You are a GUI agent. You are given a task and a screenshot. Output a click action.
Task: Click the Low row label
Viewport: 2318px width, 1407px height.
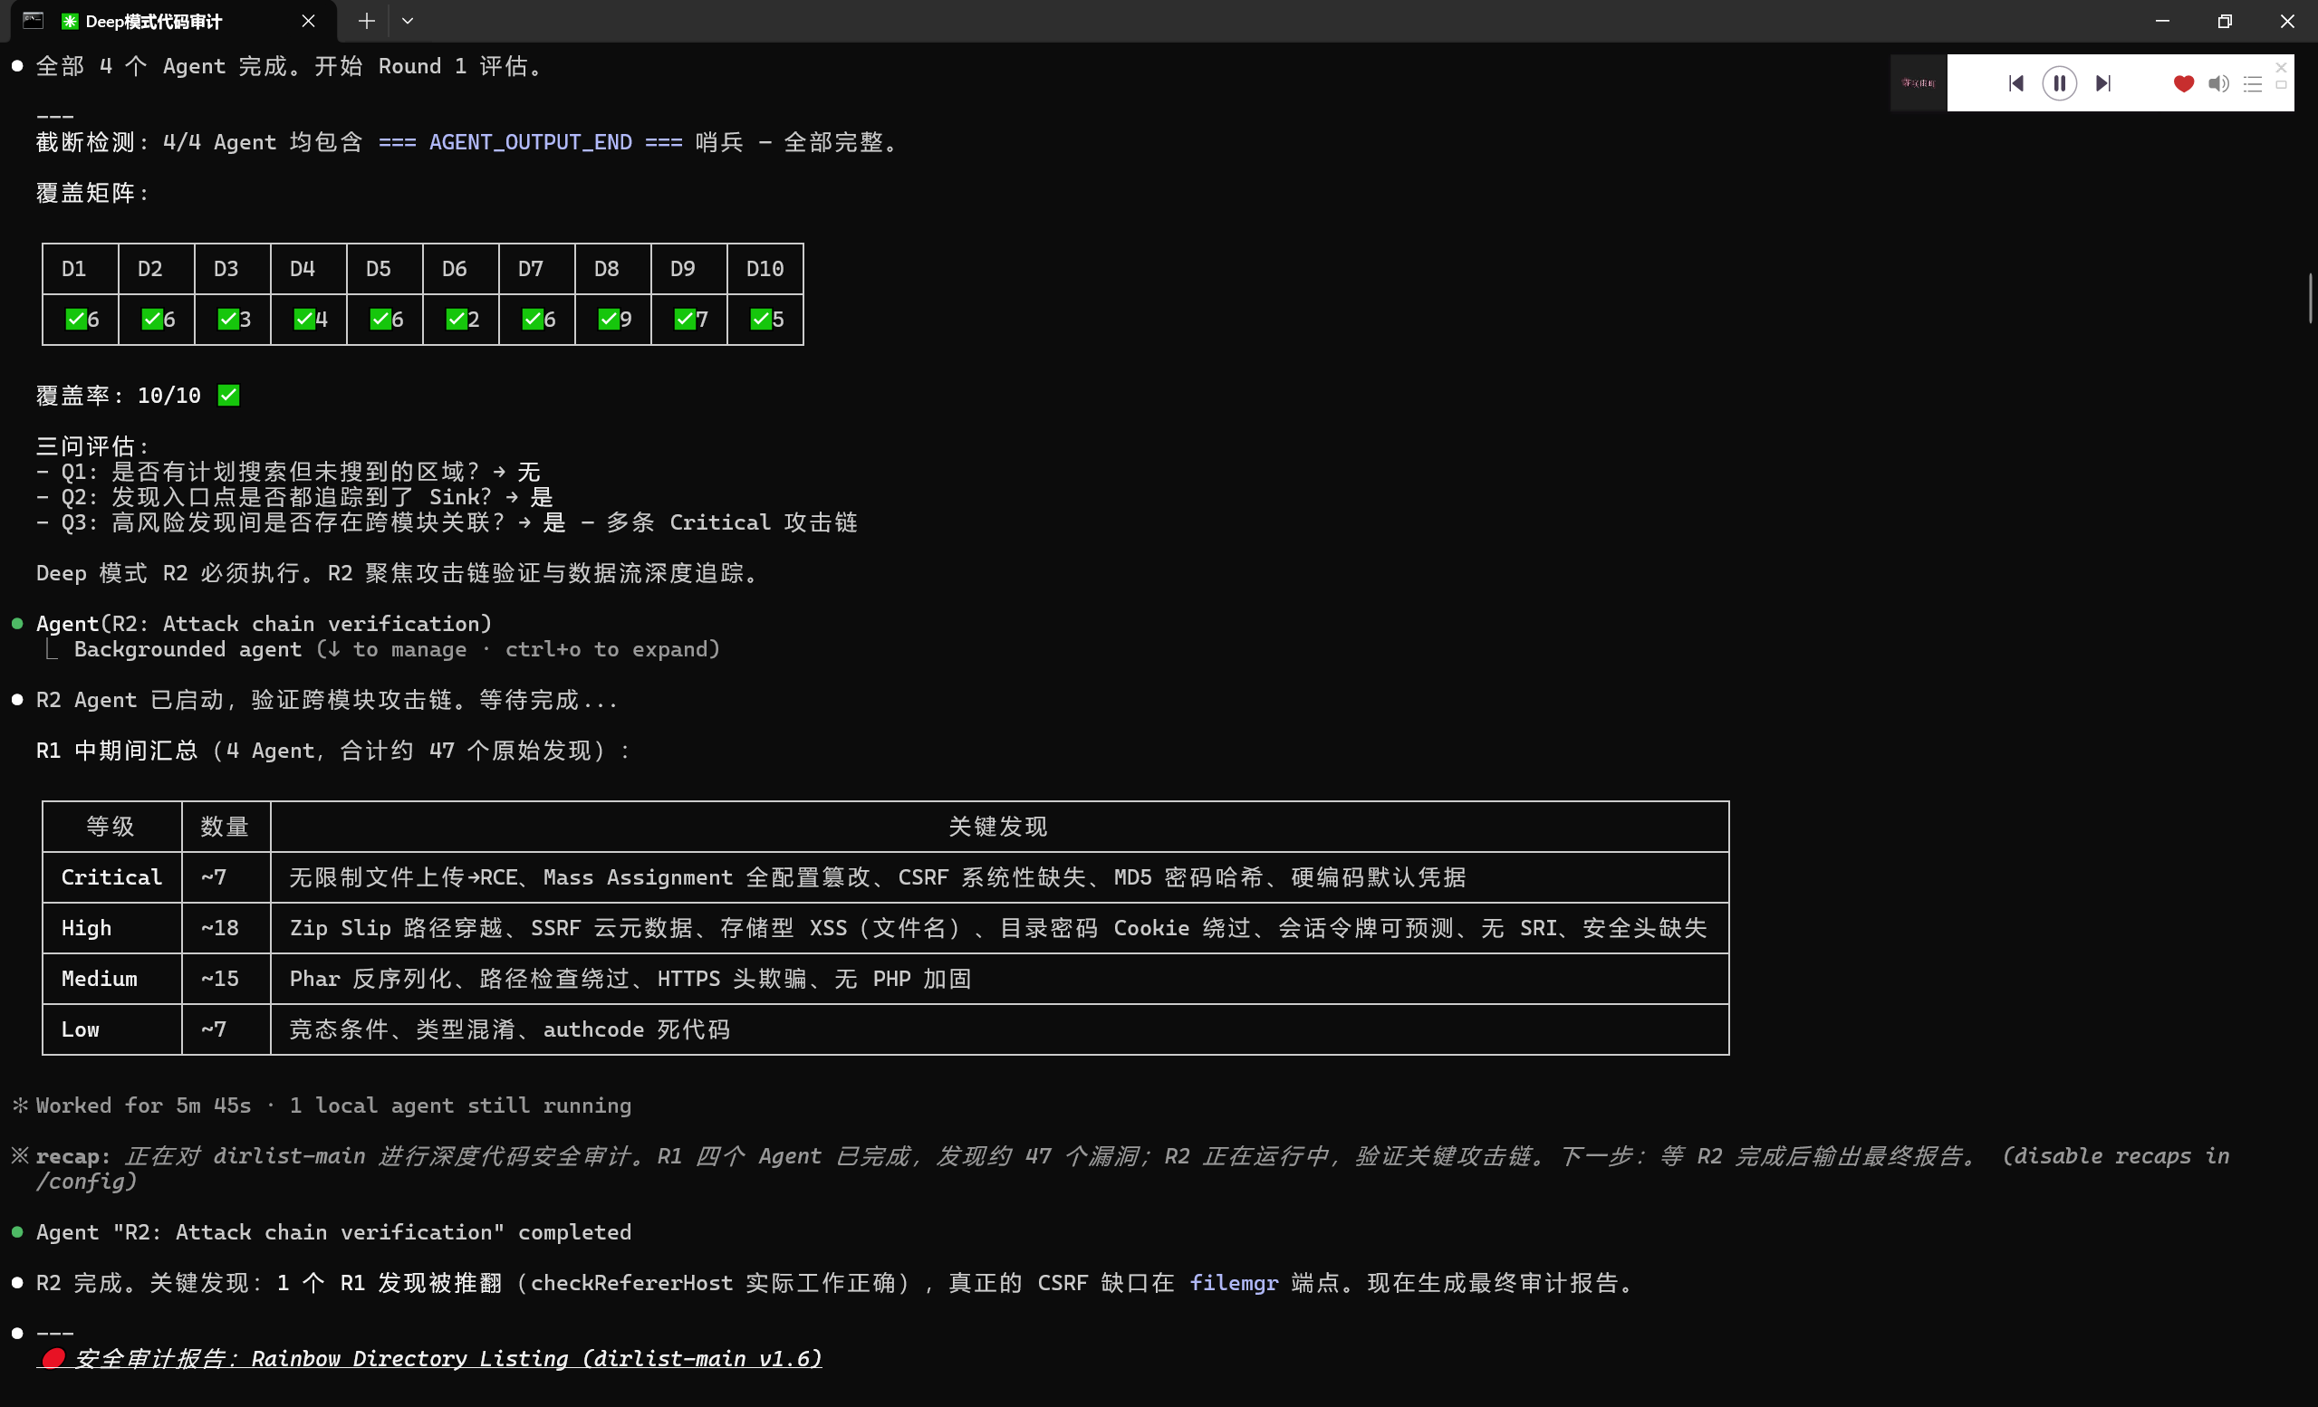[x=80, y=1029]
